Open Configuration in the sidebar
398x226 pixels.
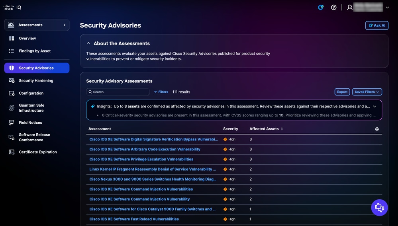click(31, 93)
